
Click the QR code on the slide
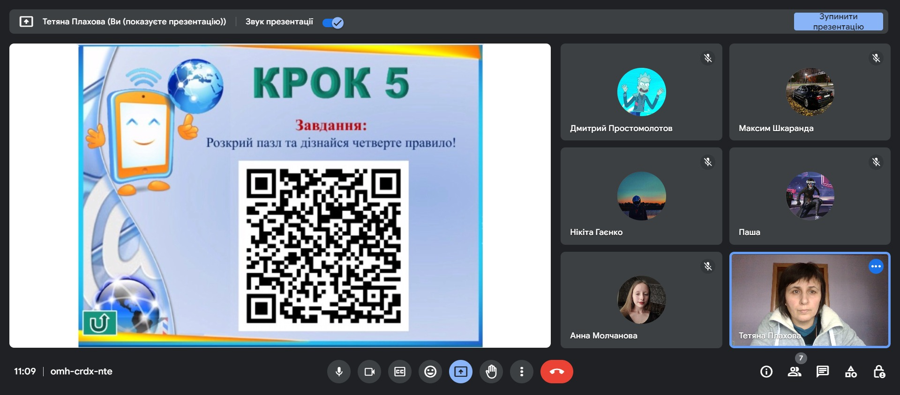click(x=323, y=246)
